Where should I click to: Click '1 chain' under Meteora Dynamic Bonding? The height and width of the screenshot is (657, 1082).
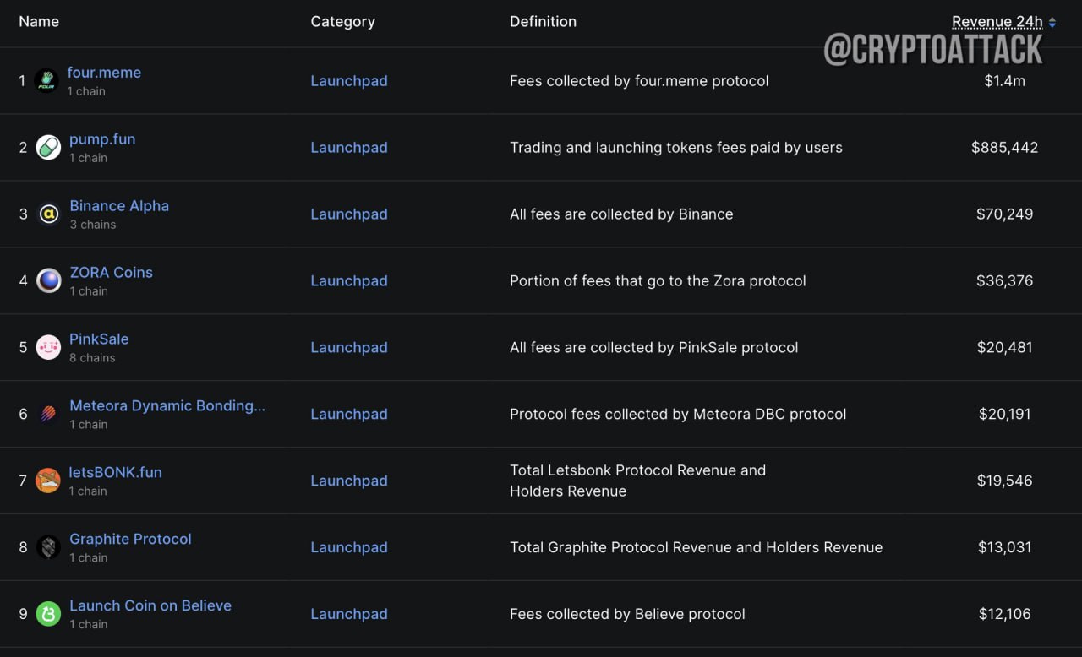[88, 425]
